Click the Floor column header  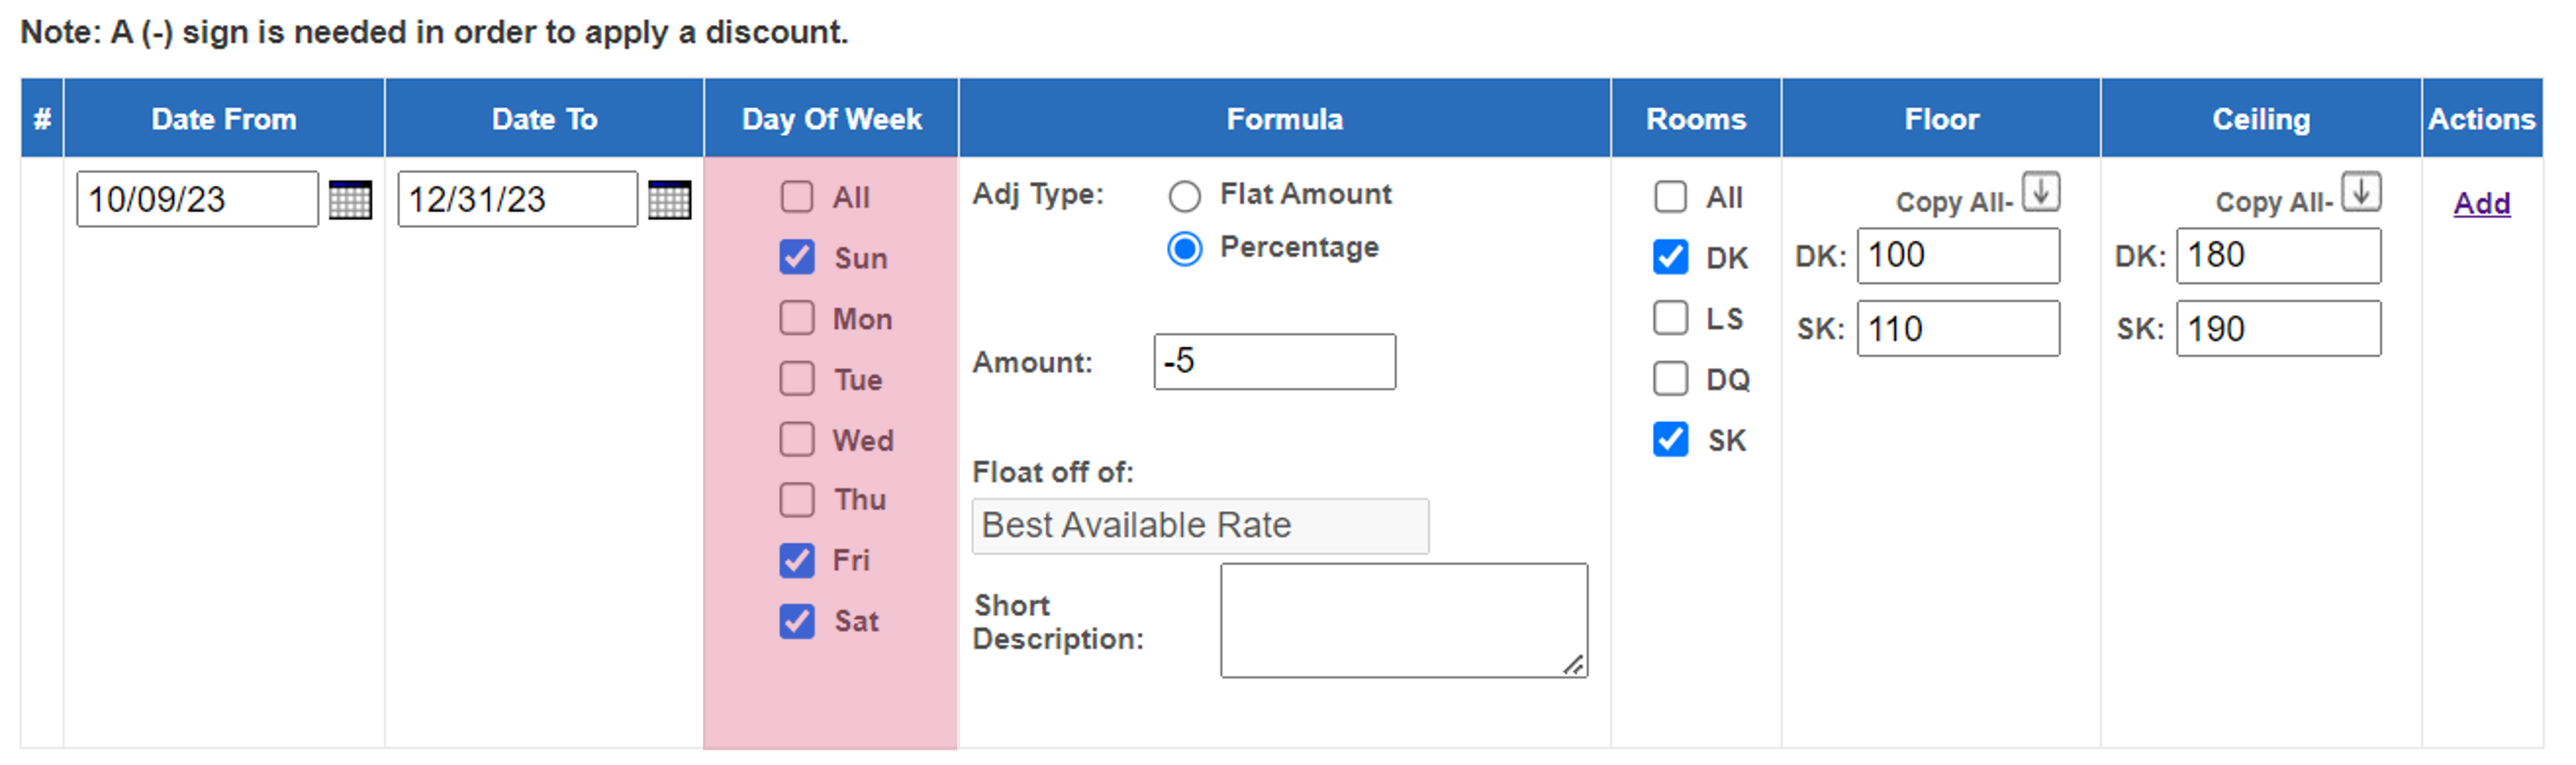click(1941, 118)
